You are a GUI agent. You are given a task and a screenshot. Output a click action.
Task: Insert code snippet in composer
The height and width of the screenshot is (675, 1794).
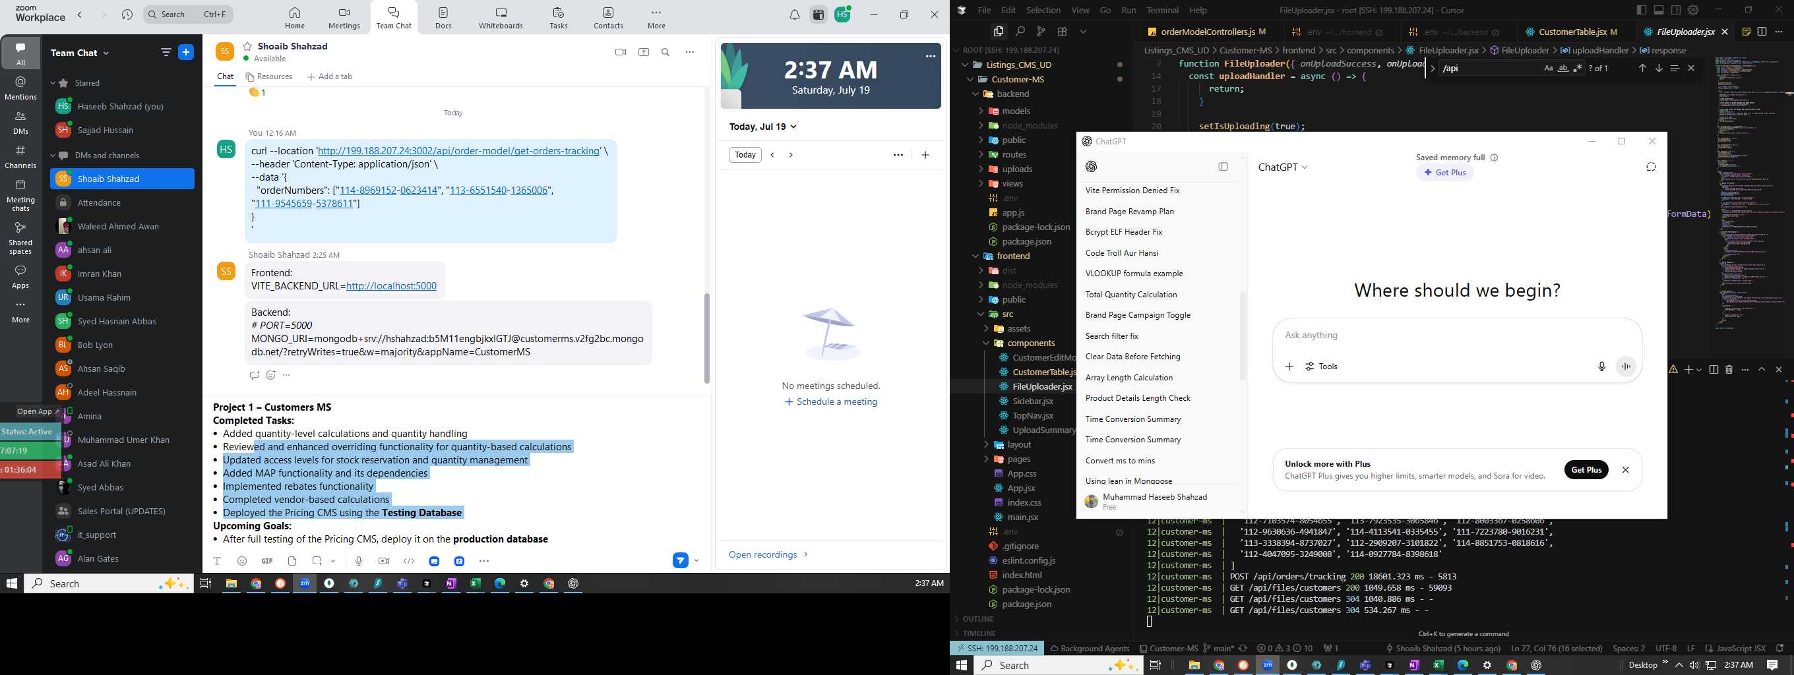pos(409,561)
